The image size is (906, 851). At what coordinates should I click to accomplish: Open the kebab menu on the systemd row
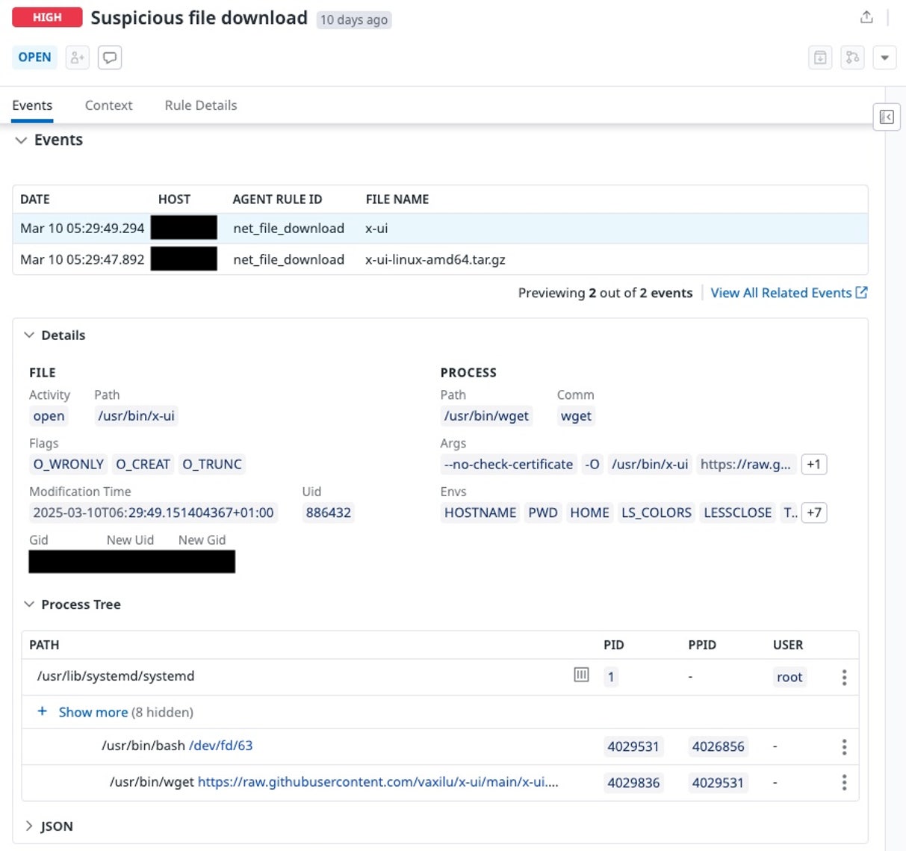click(843, 677)
